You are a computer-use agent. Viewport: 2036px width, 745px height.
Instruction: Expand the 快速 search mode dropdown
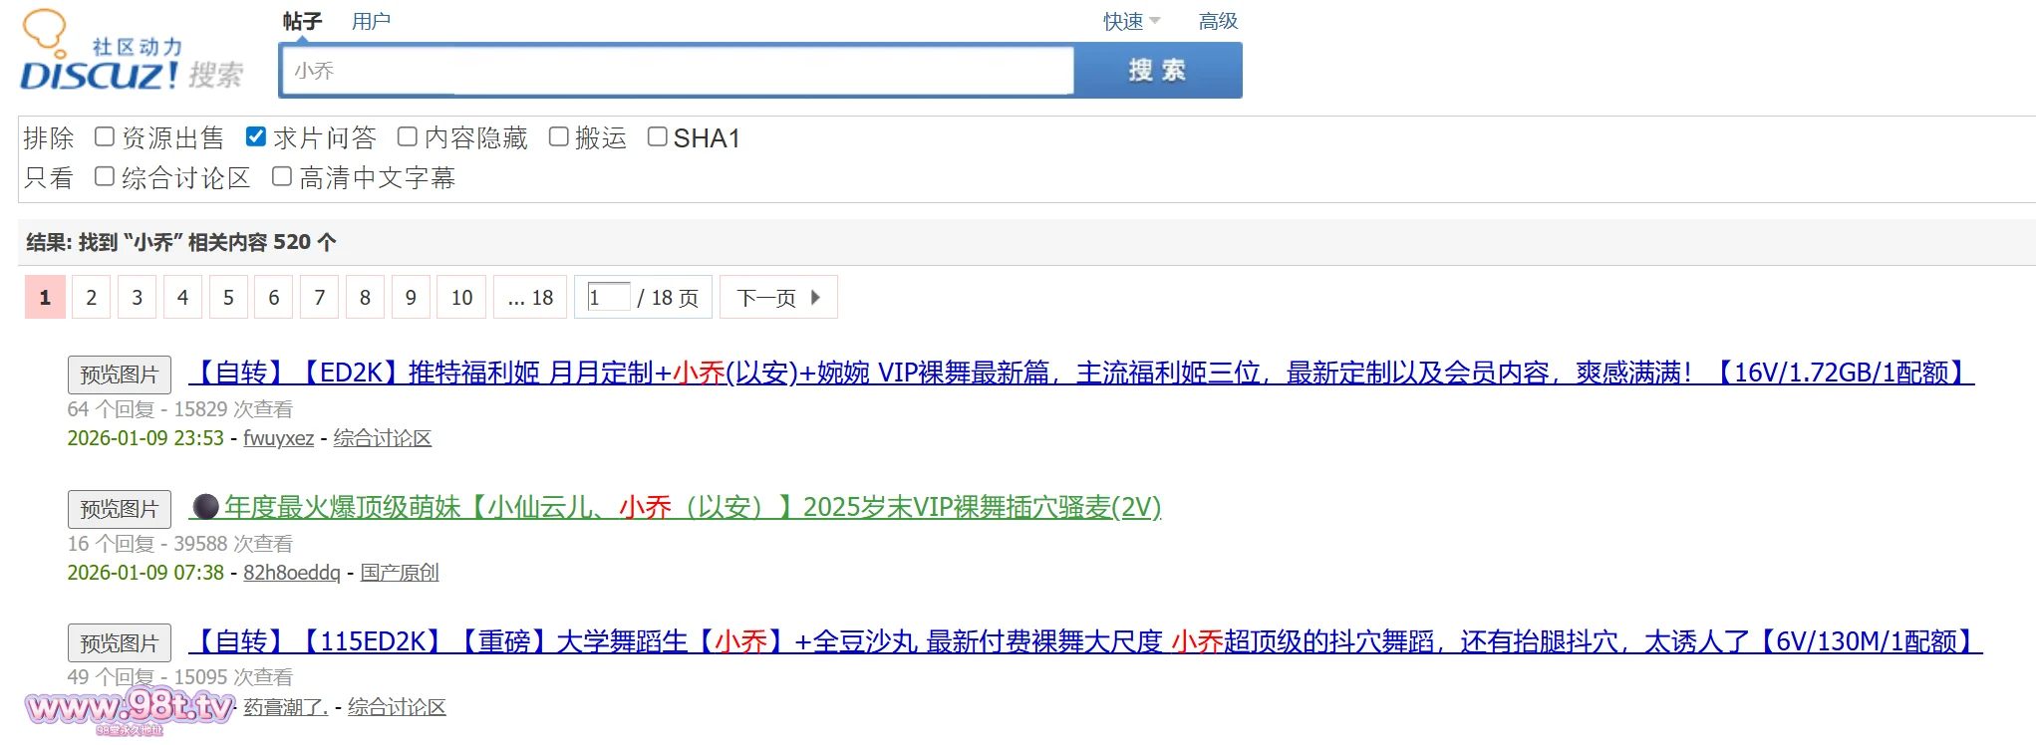pyautogui.click(x=1131, y=21)
